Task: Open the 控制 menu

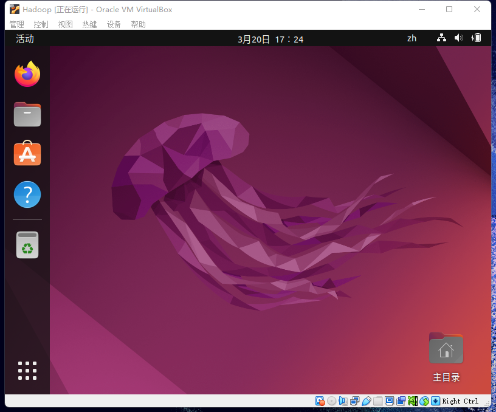Action: [41, 24]
